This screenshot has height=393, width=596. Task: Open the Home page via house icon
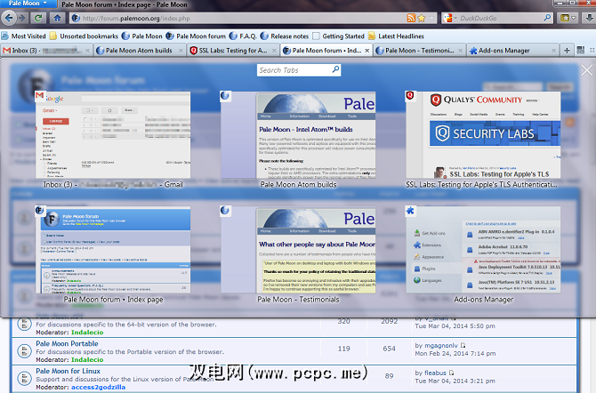pyautogui.click(x=57, y=18)
